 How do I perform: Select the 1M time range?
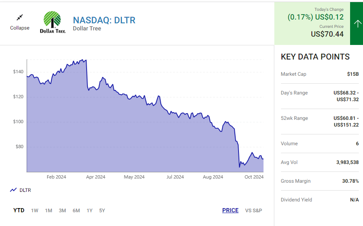(49, 211)
